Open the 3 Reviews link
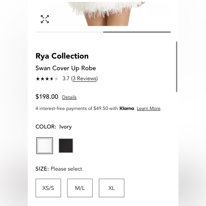 pyautogui.click(x=85, y=78)
